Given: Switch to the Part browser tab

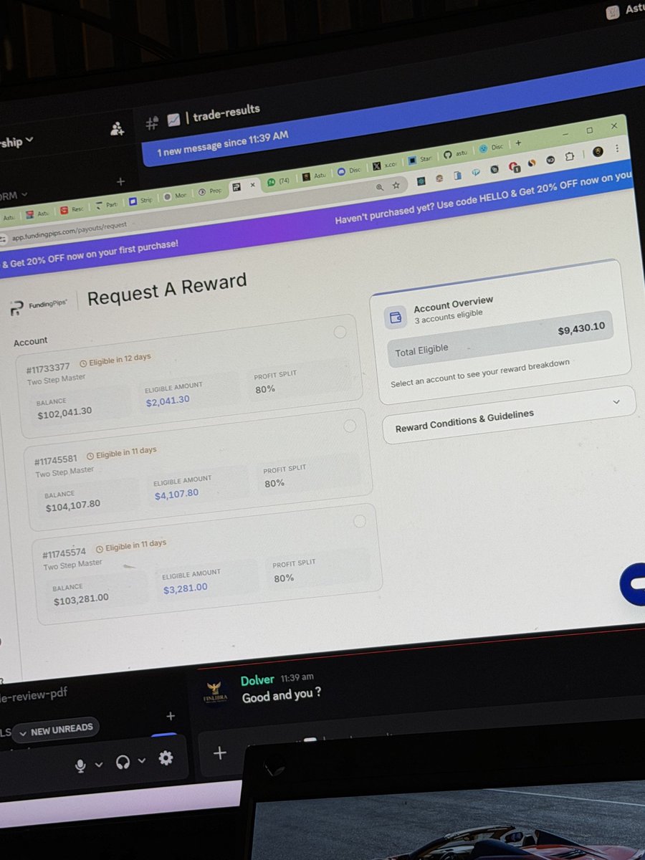Looking at the screenshot, I should coord(107,204).
